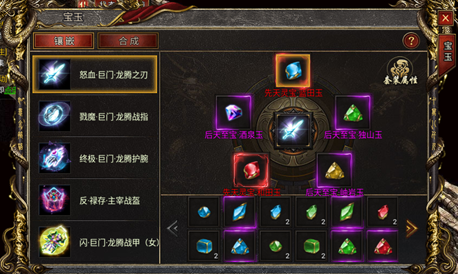
Task: Click the 宝玉 side tab on right
Action: click(x=448, y=51)
